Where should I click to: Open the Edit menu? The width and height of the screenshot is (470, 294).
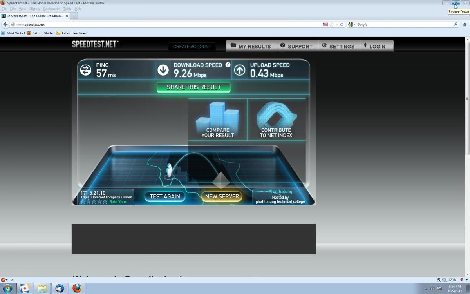pyautogui.click(x=13, y=9)
